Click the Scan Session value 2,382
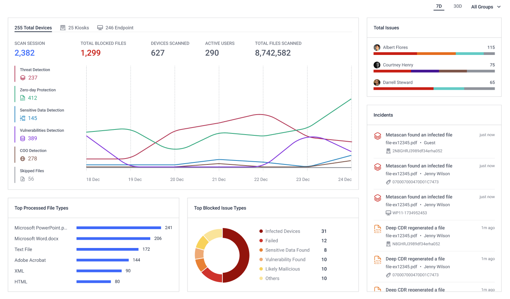510x299 pixels. (x=25, y=53)
